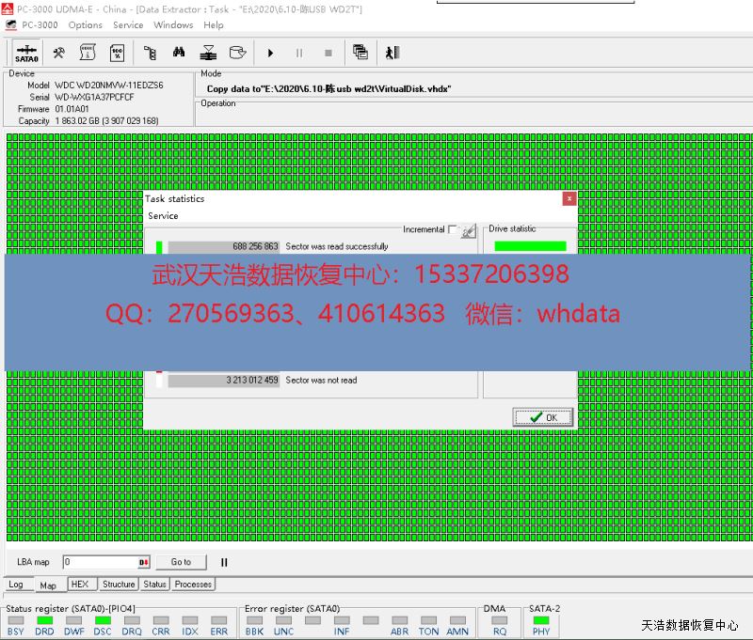The height and width of the screenshot is (640, 753).
Task: Switch to the HEX tab
Action: tap(80, 585)
